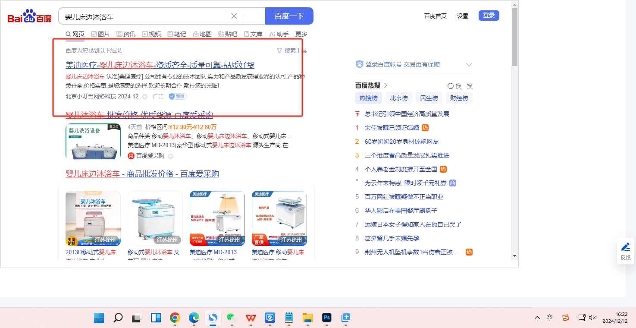636x328 pixels.
Task: Open WPS Office from the taskbar
Action: pos(251,318)
